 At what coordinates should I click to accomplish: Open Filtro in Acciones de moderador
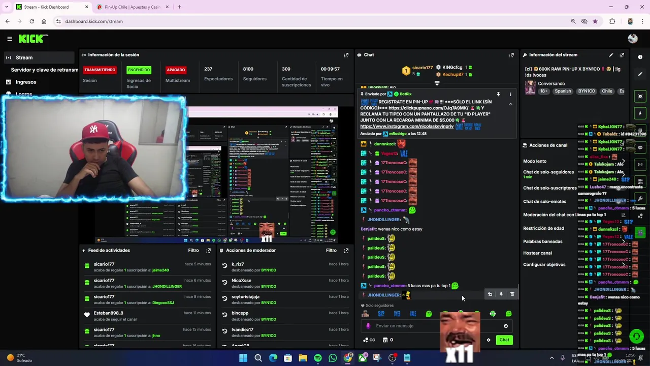point(331,251)
